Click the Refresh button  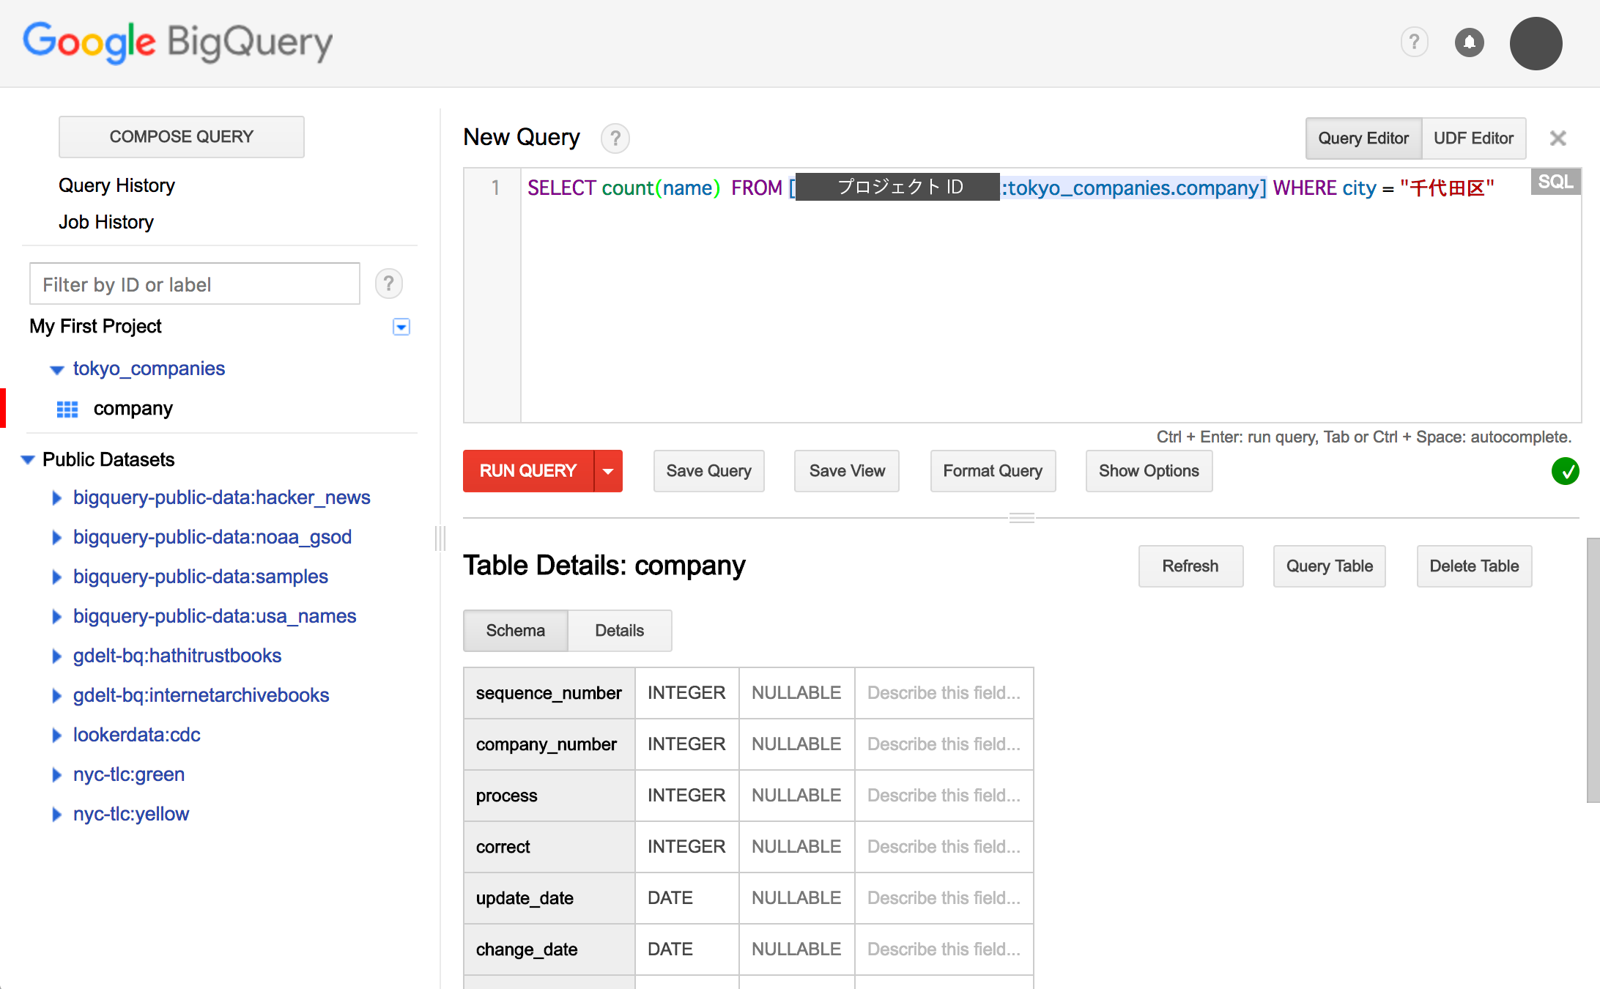click(1190, 566)
